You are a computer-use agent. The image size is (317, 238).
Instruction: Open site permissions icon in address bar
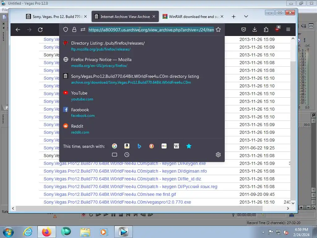coord(83,29)
